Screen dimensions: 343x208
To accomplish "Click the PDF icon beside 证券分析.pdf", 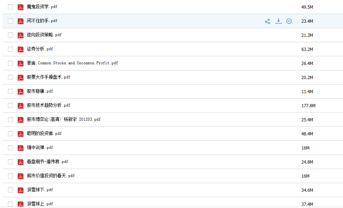I will [x=21, y=49].
